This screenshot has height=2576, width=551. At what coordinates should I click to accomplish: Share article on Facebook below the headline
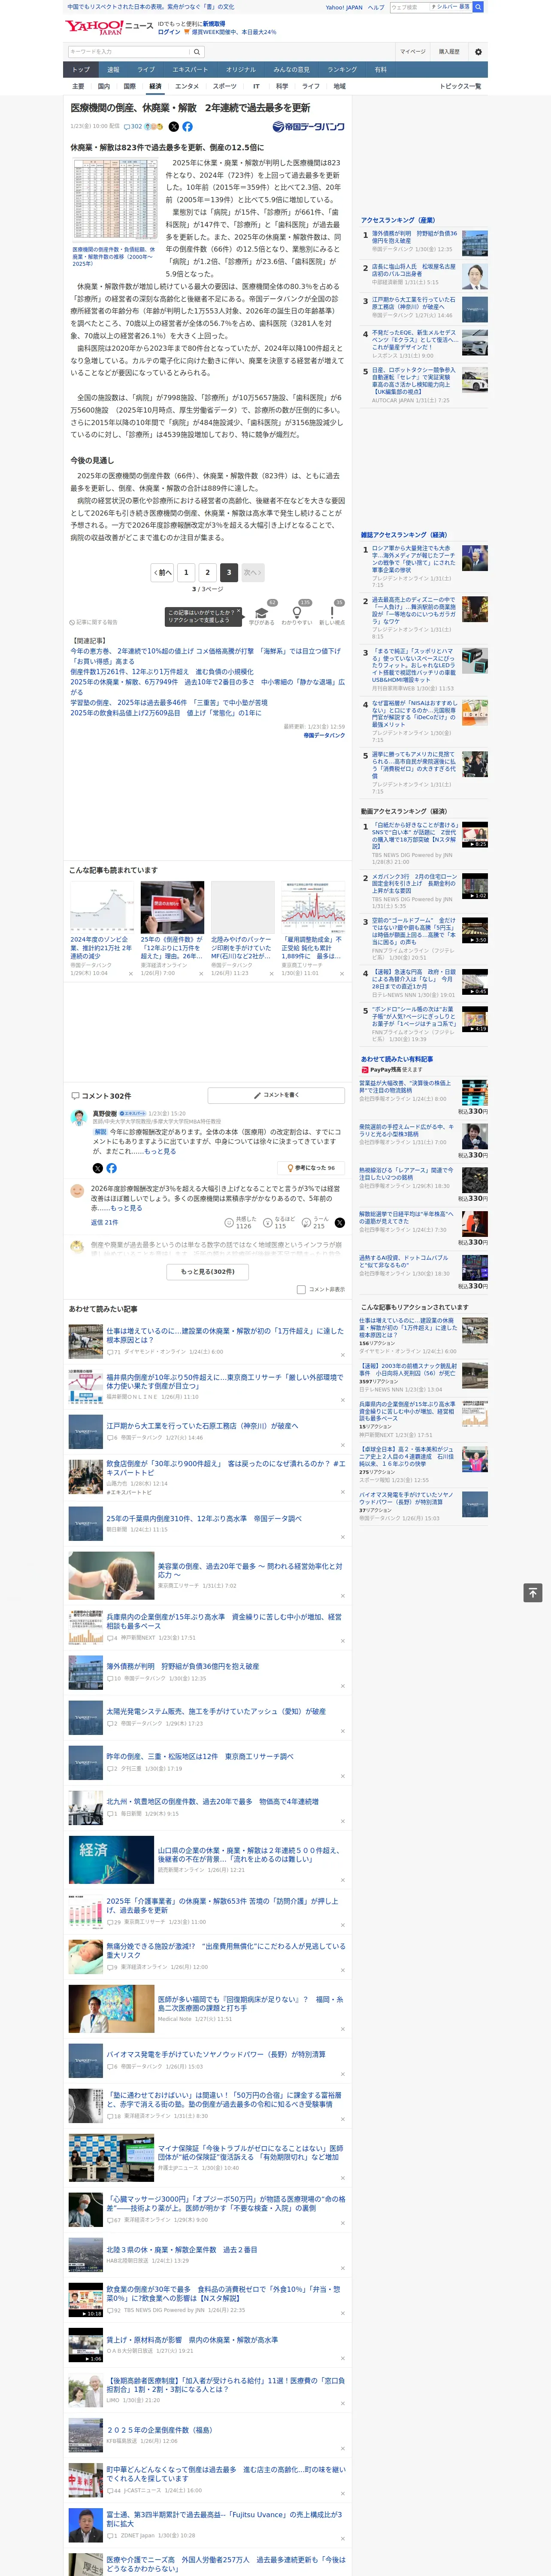(187, 127)
